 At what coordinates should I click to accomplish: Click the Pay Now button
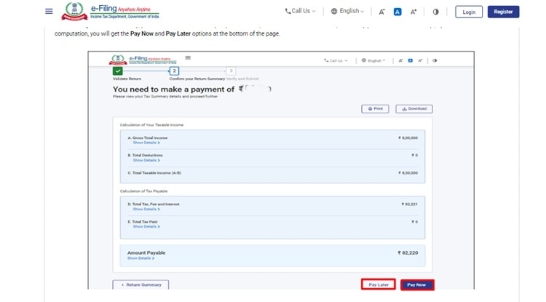point(416,285)
